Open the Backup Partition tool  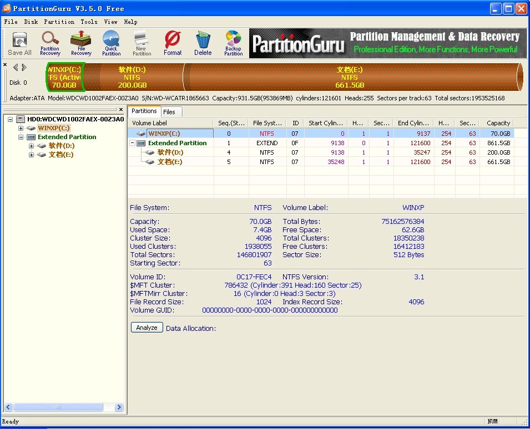tap(233, 43)
